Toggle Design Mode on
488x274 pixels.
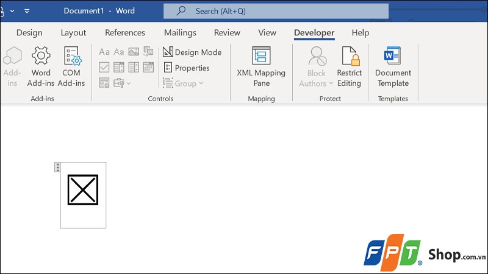pyautogui.click(x=192, y=52)
